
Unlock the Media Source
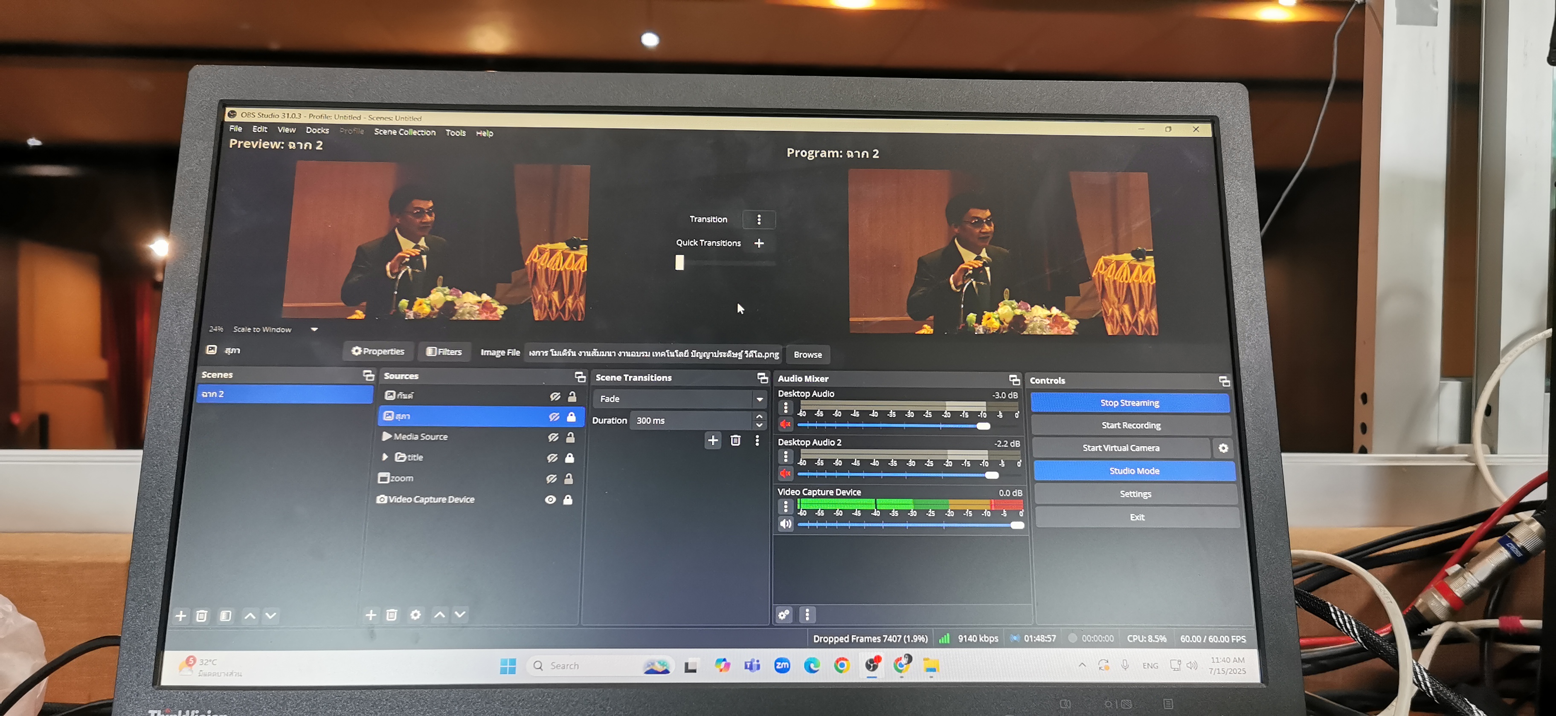pyautogui.click(x=570, y=438)
